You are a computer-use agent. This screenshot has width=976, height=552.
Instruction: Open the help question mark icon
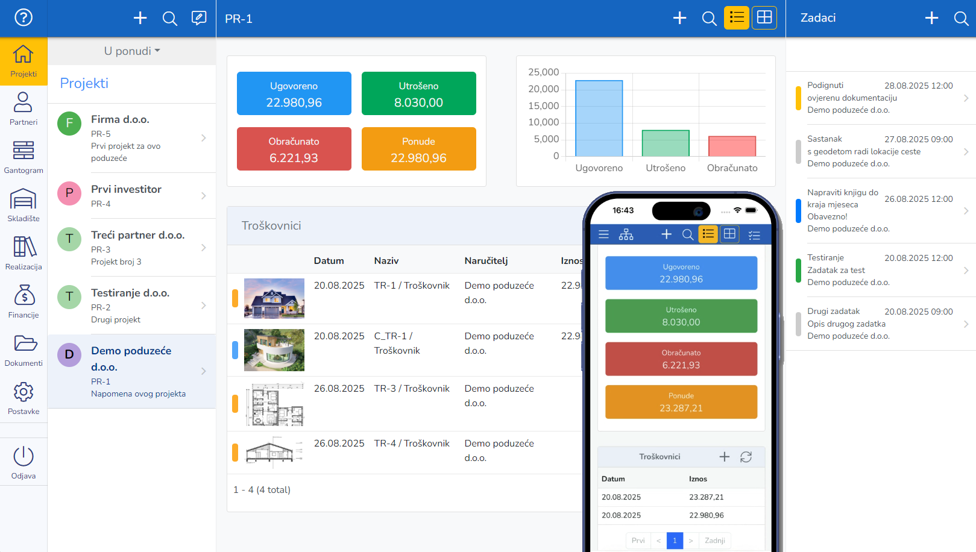24,17
